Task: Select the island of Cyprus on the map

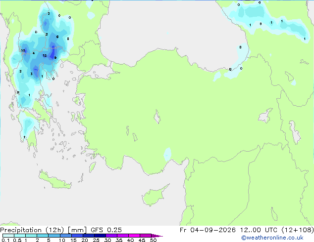Action: click(x=156, y=195)
